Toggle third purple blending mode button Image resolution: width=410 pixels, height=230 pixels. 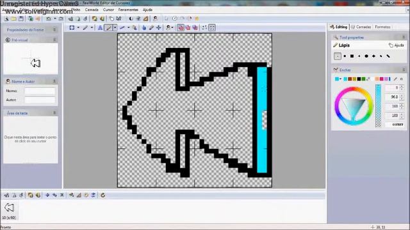195,27
